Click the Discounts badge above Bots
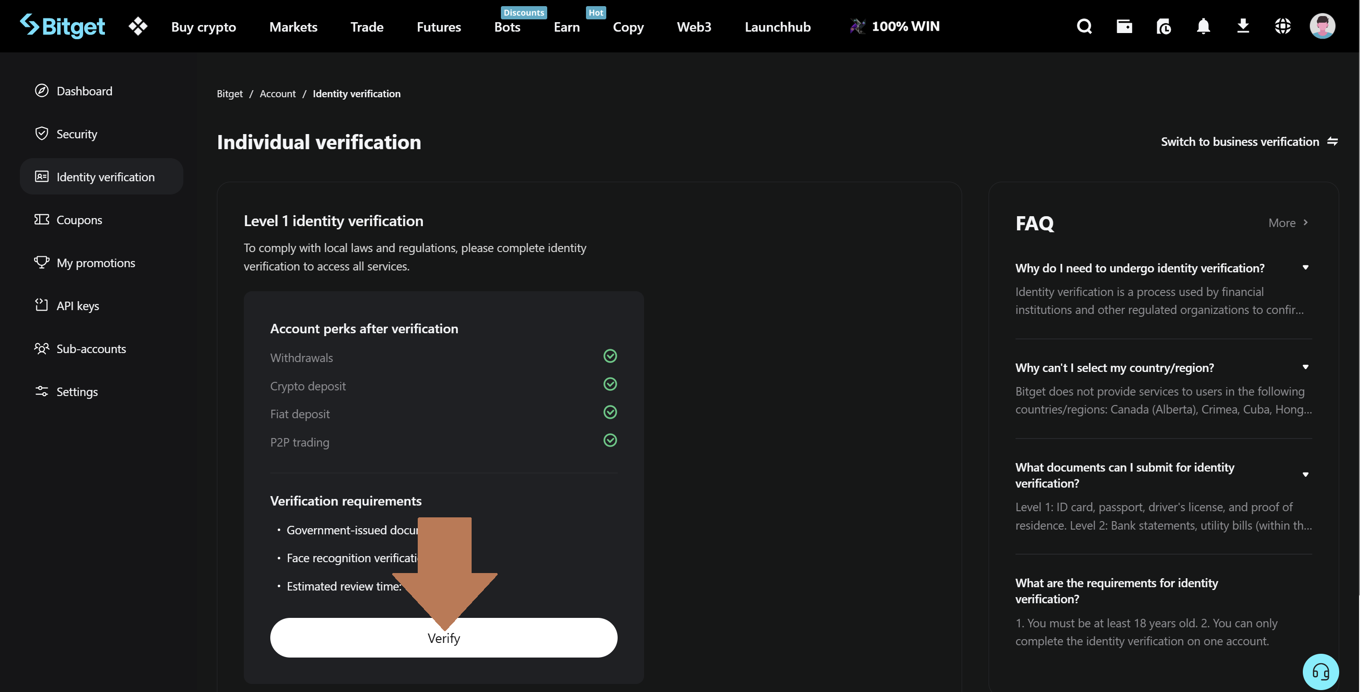Screen dimensions: 1360x692 tap(524, 12)
